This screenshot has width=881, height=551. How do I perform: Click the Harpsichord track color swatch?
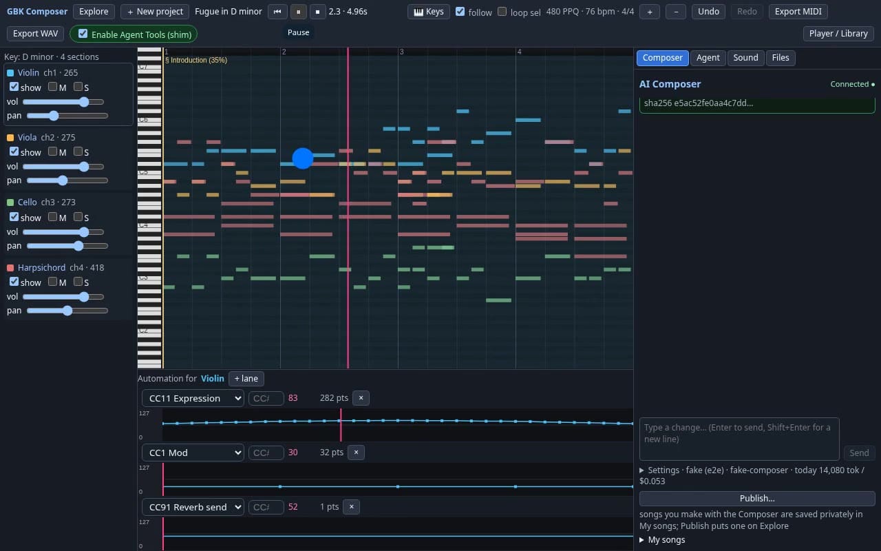coord(10,268)
